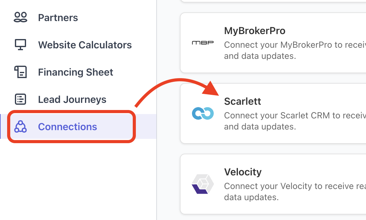Click the Velocity hexagon cube logo
This screenshot has height=220, width=366.
pos(203,184)
